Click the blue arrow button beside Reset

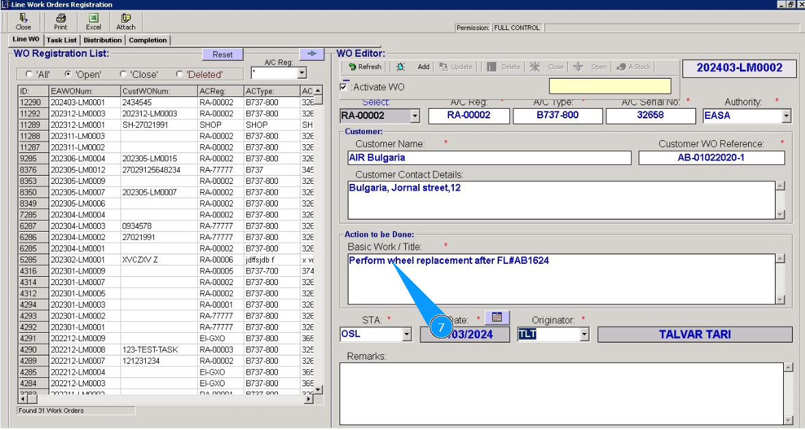click(x=311, y=54)
